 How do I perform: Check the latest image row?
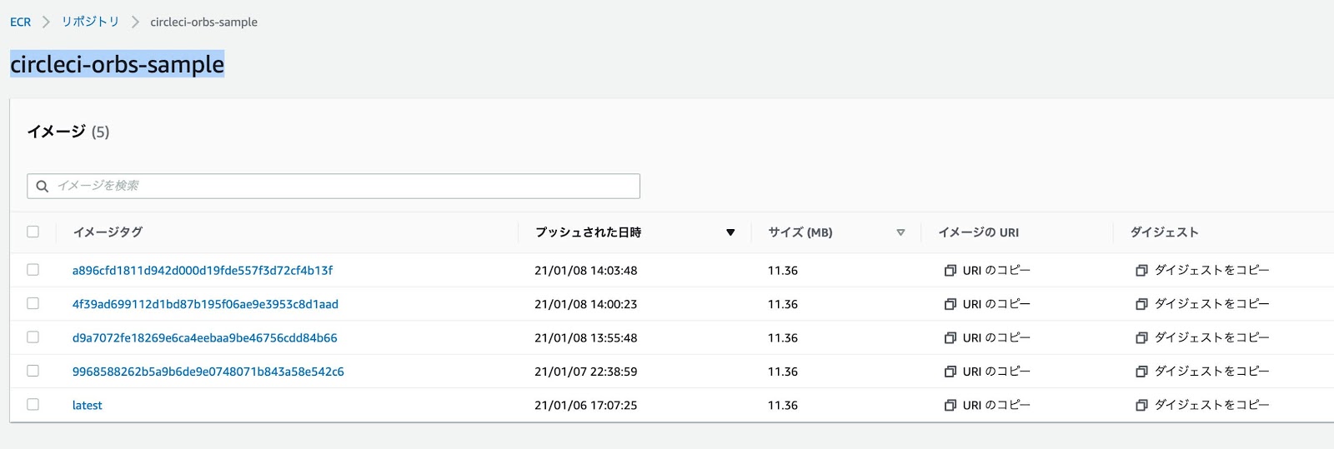(33, 405)
